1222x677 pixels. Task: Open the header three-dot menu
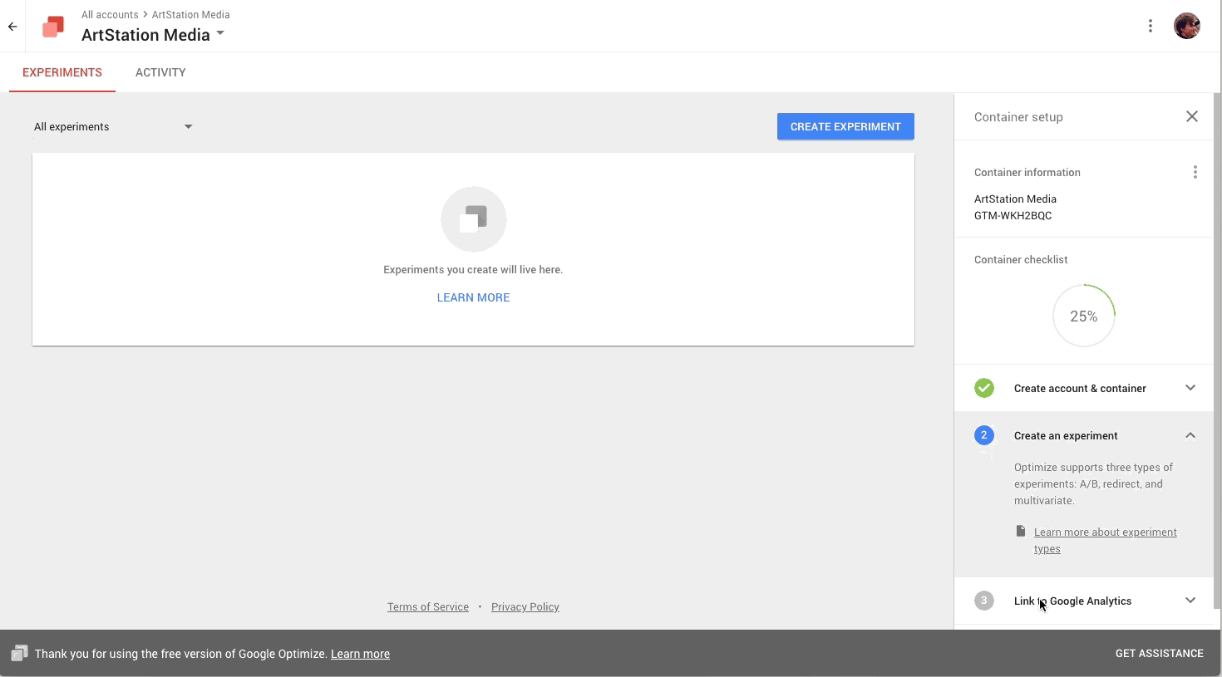tap(1151, 26)
